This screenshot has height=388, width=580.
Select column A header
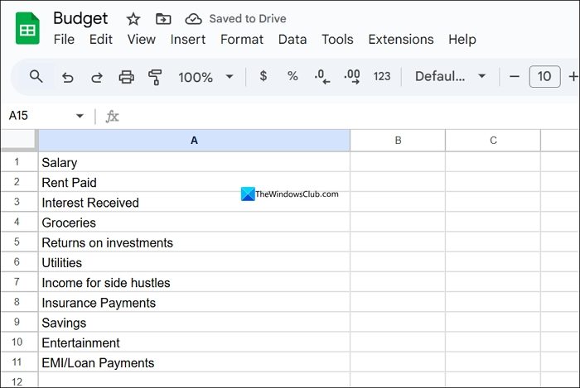click(x=194, y=141)
